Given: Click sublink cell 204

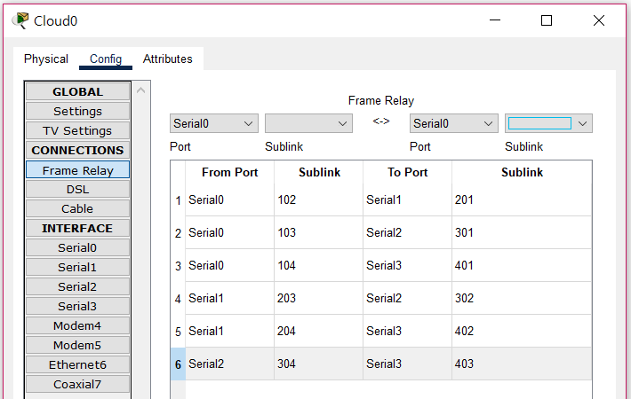Looking at the screenshot, I should click(319, 331).
